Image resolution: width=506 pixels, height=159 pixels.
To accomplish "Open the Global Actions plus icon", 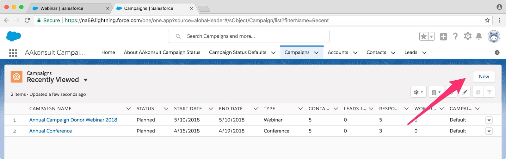I will pos(443,37).
